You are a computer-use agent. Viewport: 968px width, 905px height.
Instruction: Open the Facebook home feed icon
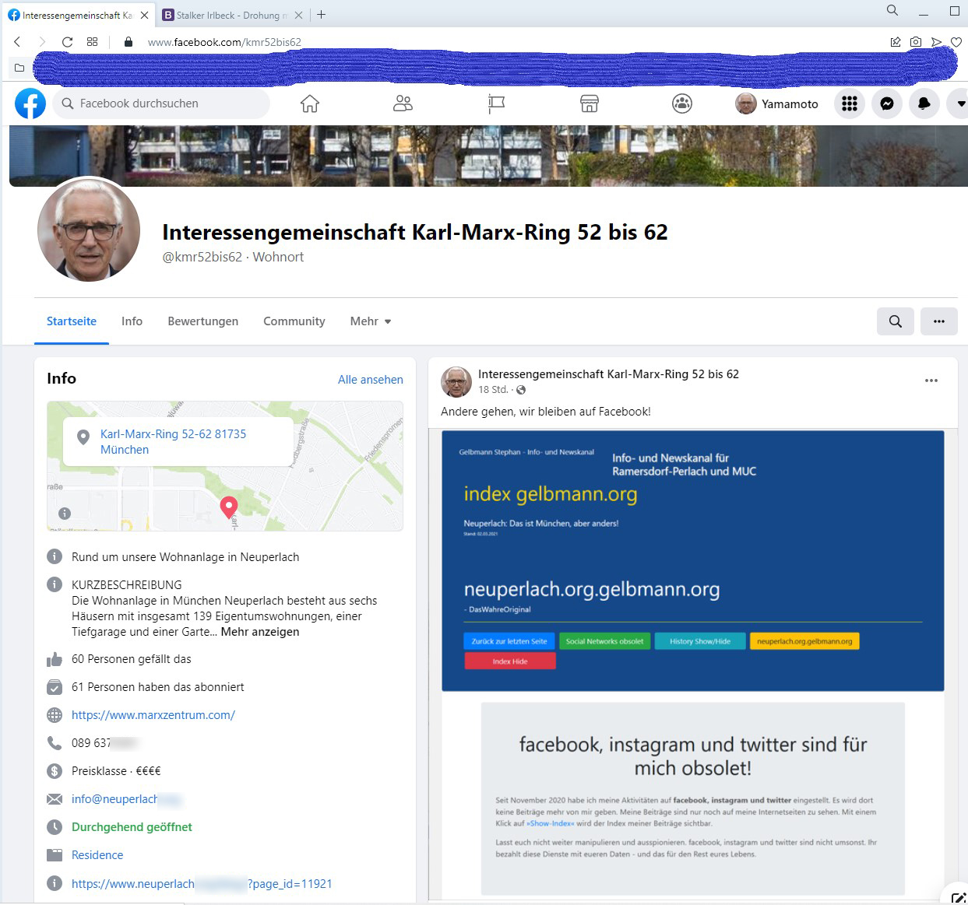310,103
